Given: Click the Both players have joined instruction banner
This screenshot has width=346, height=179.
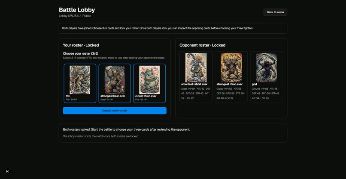Looking at the screenshot, I should (x=173, y=28).
